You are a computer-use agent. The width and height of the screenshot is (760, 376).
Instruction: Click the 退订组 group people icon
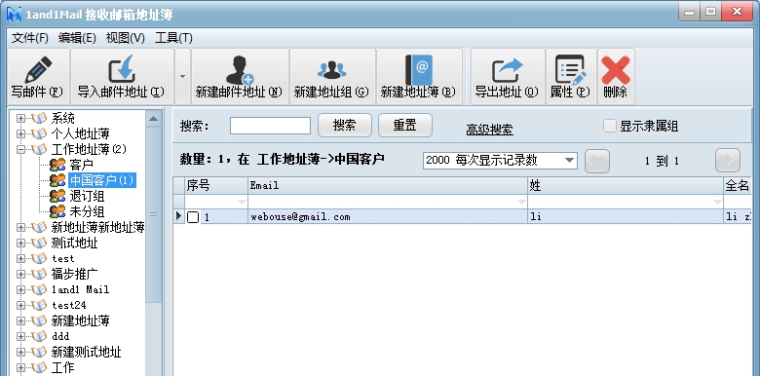[x=57, y=196]
